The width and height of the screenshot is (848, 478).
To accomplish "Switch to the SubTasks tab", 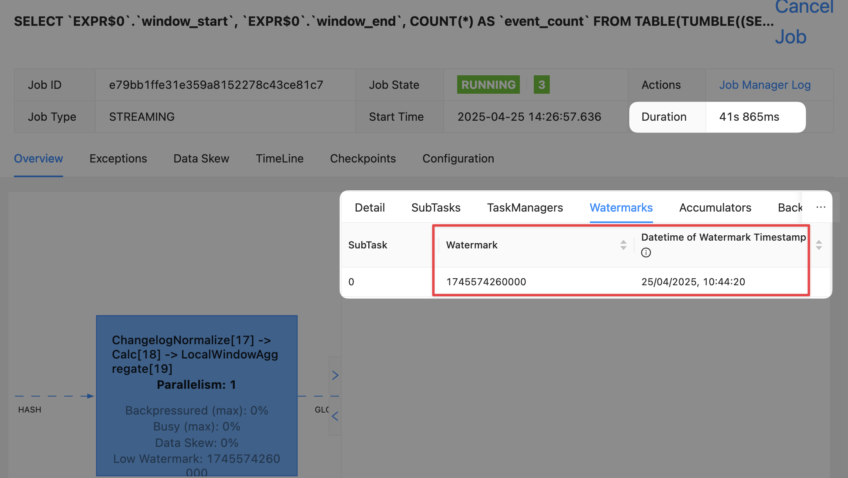I will tap(435, 207).
